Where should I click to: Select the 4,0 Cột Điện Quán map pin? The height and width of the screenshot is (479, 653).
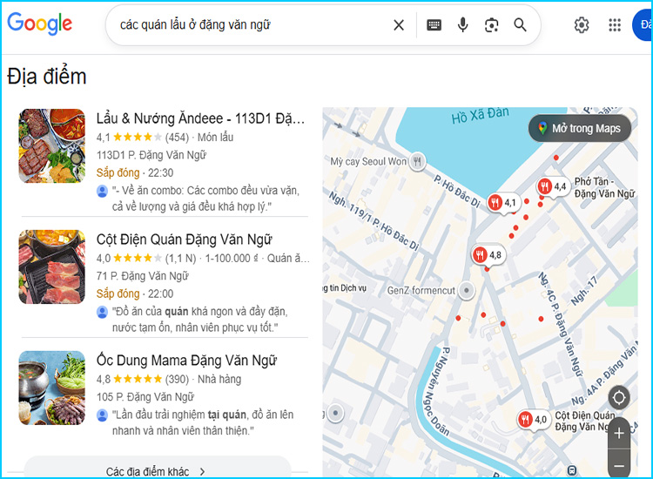tap(534, 420)
